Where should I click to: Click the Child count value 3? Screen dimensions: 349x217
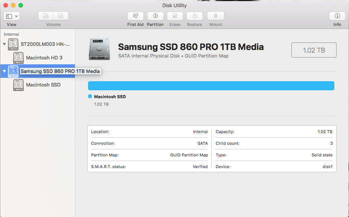point(331,143)
